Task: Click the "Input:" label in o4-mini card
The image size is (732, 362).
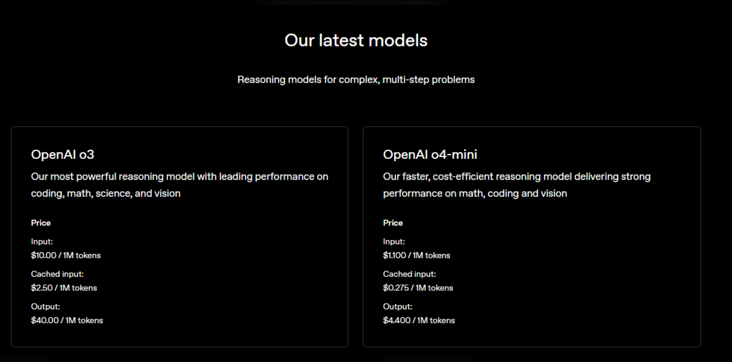Action: (394, 242)
